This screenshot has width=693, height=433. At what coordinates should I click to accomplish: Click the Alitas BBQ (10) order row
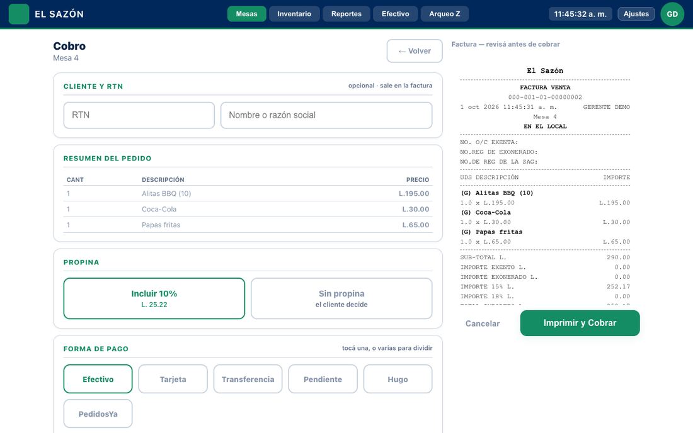(x=248, y=193)
